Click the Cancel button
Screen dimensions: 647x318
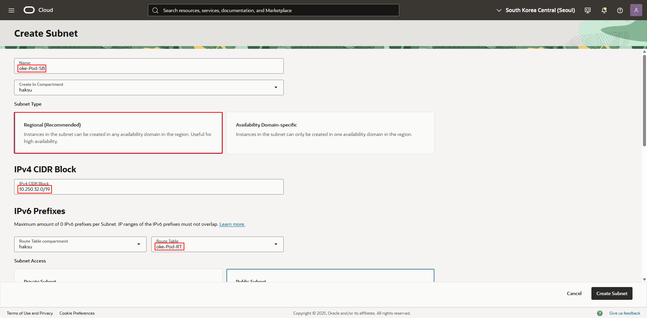coord(574,293)
